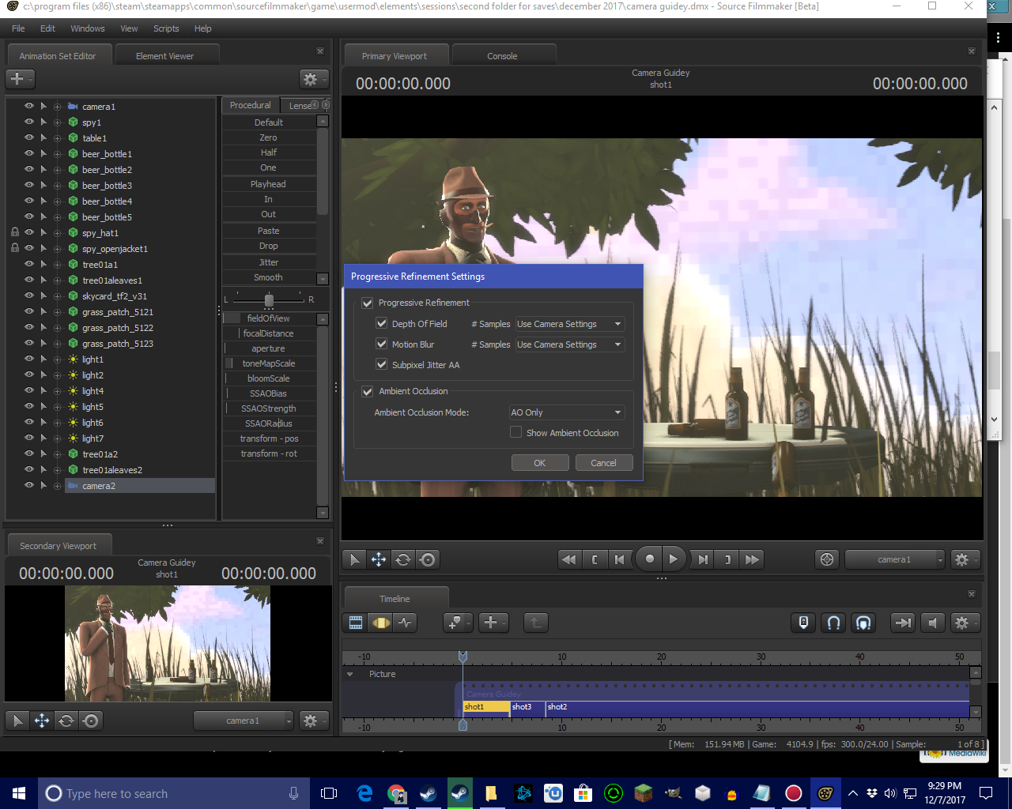Click the round record button

coord(649,559)
